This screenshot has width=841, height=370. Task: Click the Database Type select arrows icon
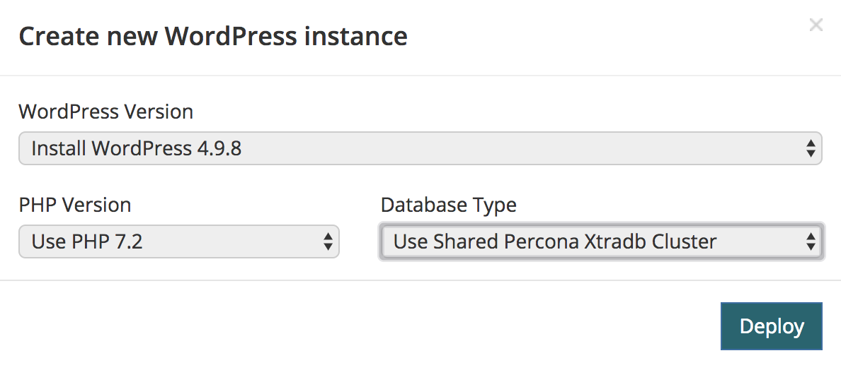click(x=811, y=242)
